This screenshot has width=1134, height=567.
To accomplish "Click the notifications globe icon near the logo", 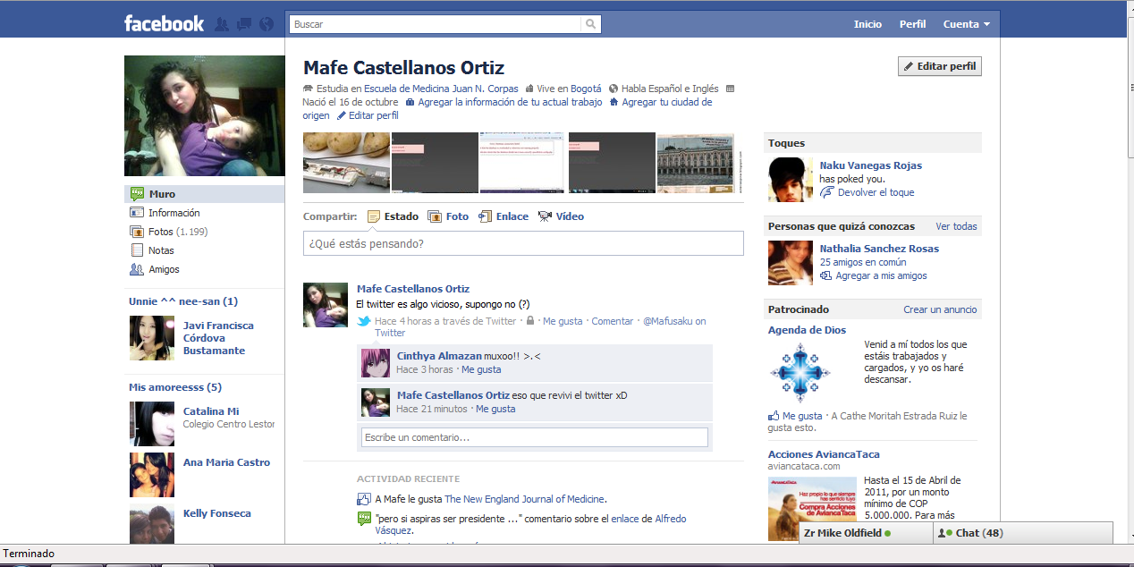I will 266,24.
